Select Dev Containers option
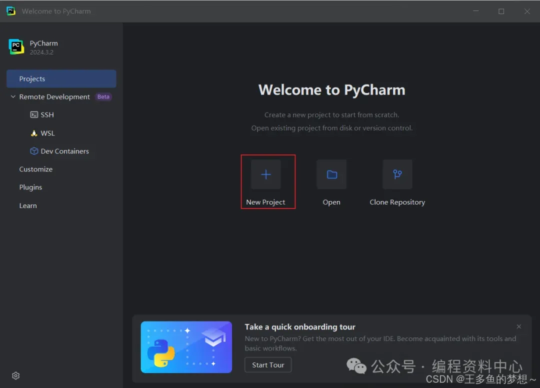Viewport: 540px width, 388px height. tap(64, 151)
